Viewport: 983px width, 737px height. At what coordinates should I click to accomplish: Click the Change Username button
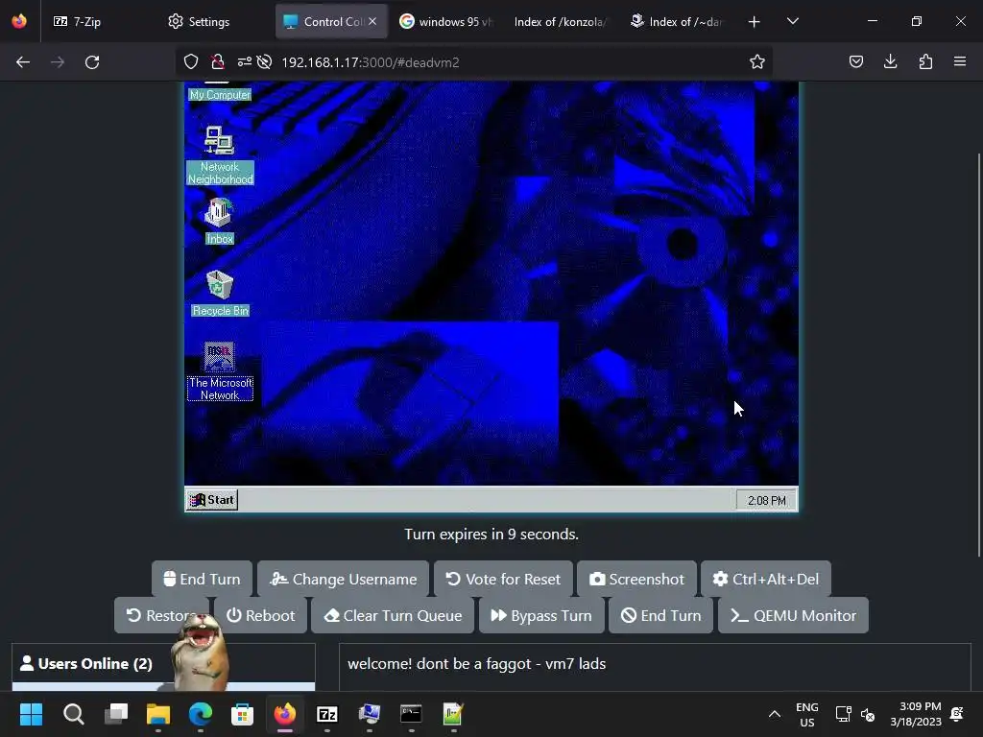pyautogui.click(x=343, y=579)
